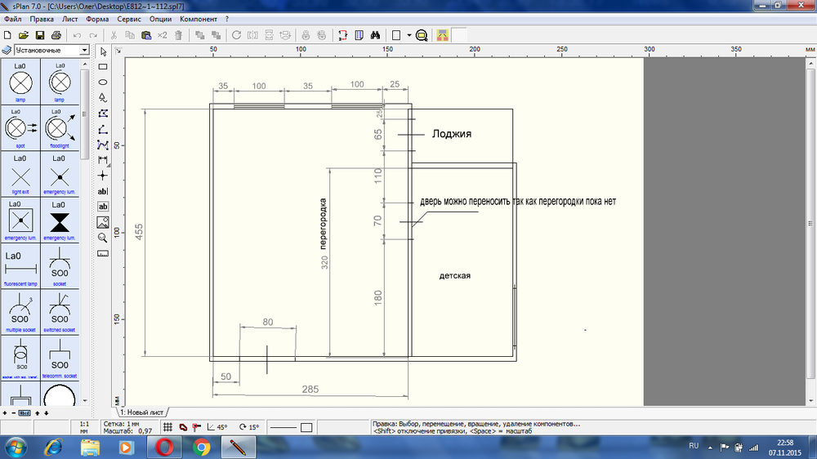Toggle the 15° rotation snap setting
This screenshot has width=817, height=459.
point(249,427)
